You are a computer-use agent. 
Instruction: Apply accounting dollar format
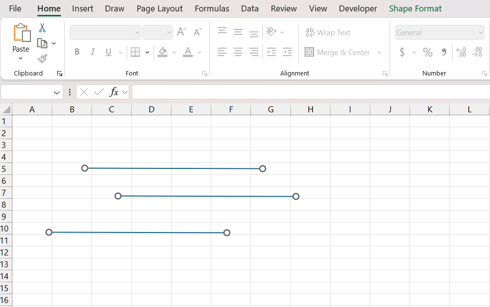click(402, 52)
